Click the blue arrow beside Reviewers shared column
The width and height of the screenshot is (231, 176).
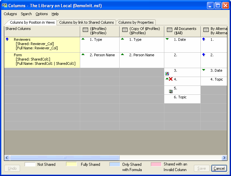[x=7, y=39]
